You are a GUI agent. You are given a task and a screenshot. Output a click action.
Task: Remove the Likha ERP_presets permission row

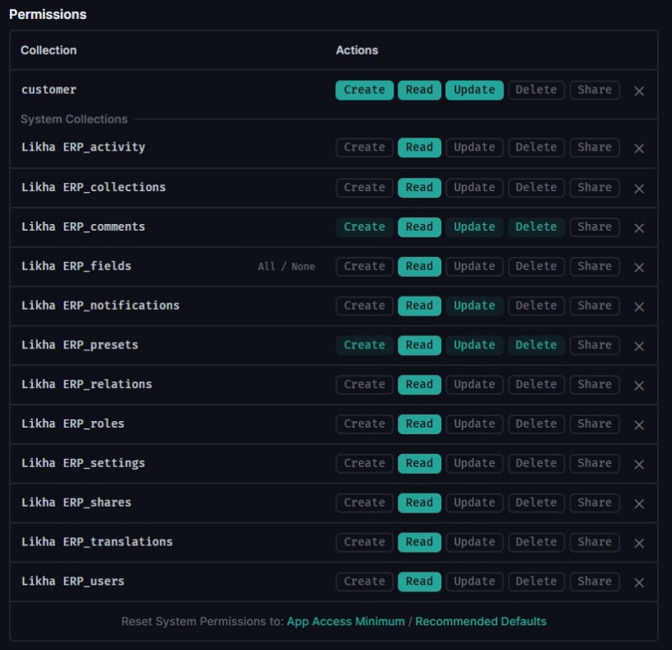(639, 346)
